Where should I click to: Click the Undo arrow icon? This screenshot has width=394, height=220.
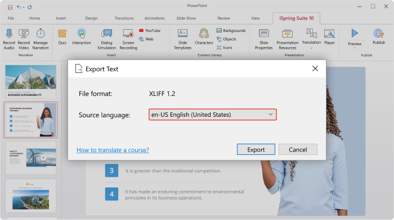pos(19,7)
